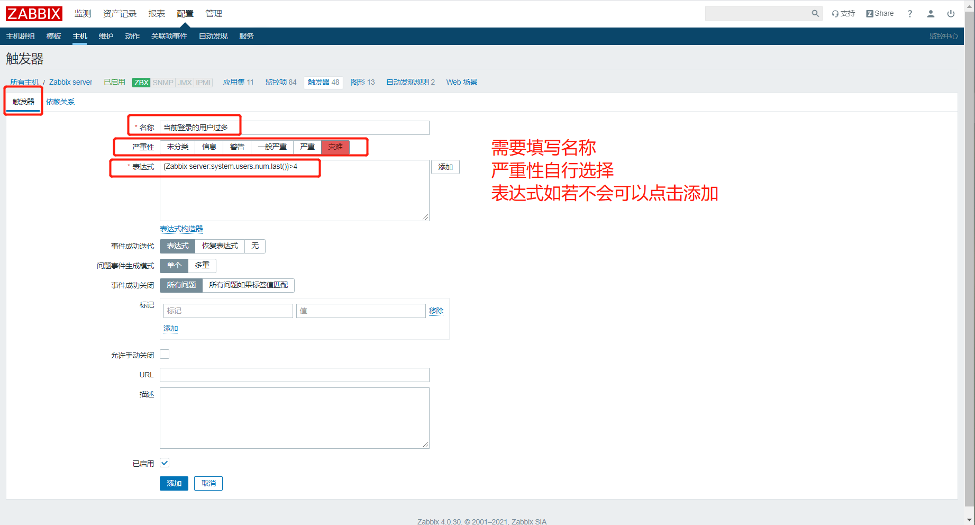Open the 报表 top menu
The width and height of the screenshot is (975, 525).
[x=157, y=14]
